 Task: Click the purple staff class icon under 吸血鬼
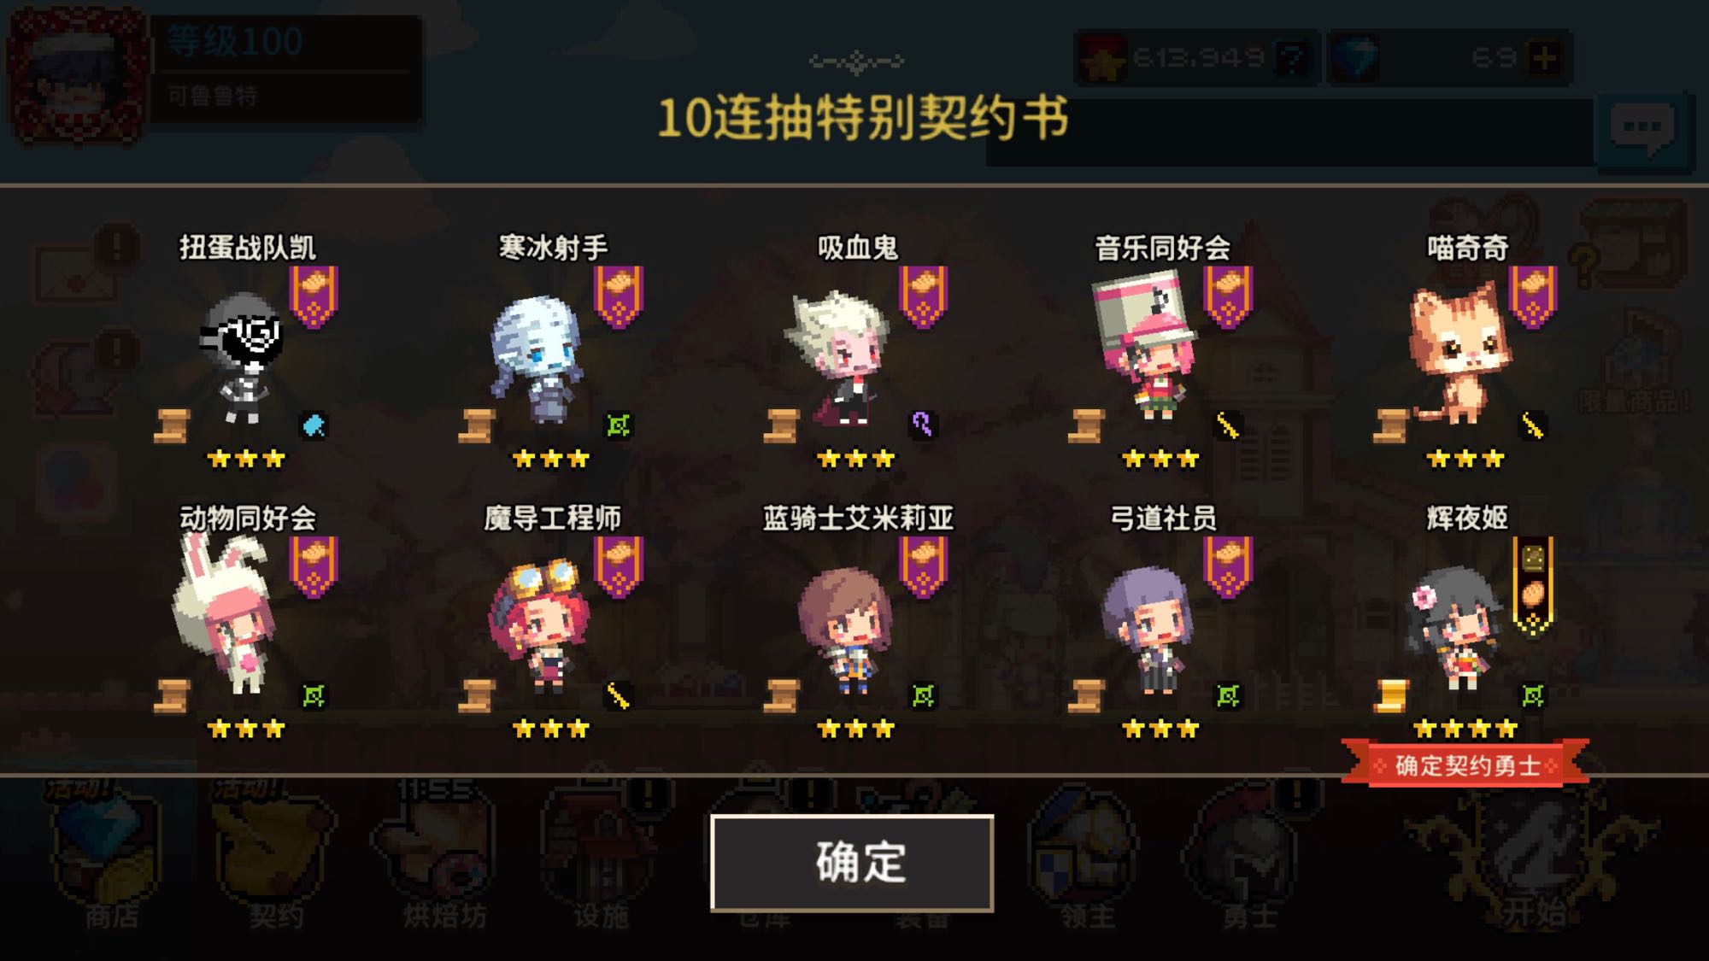coord(922,425)
